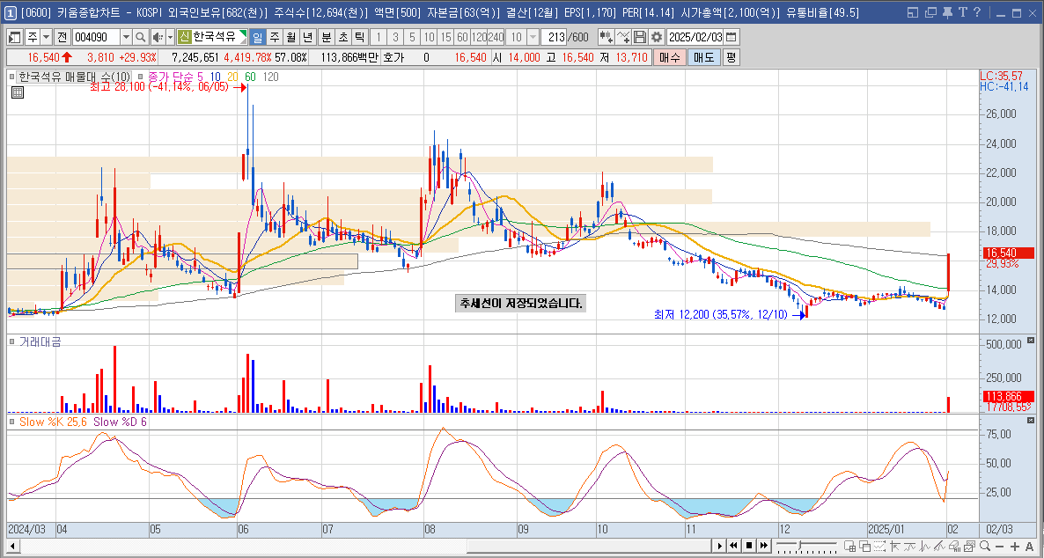The height and width of the screenshot is (558, 1044).
Task: Click the duplicate window icon in title bar
Action: pos(930,12)
